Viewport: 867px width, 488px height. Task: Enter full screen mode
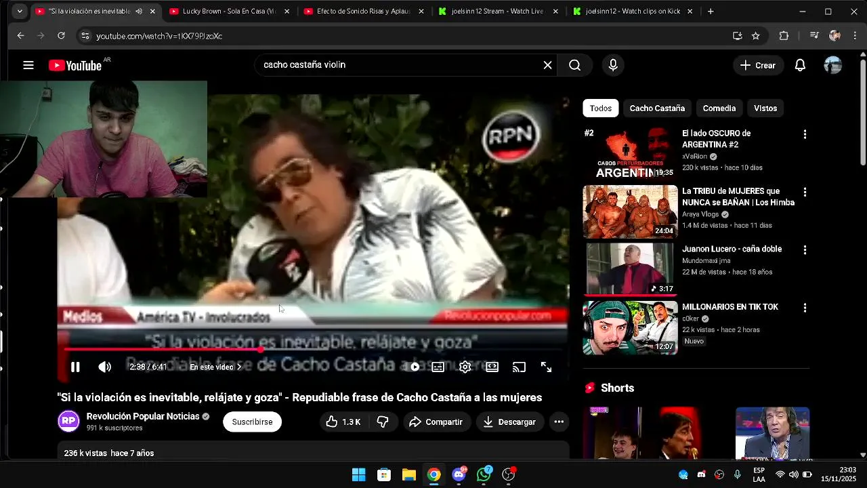click(546, 367)
